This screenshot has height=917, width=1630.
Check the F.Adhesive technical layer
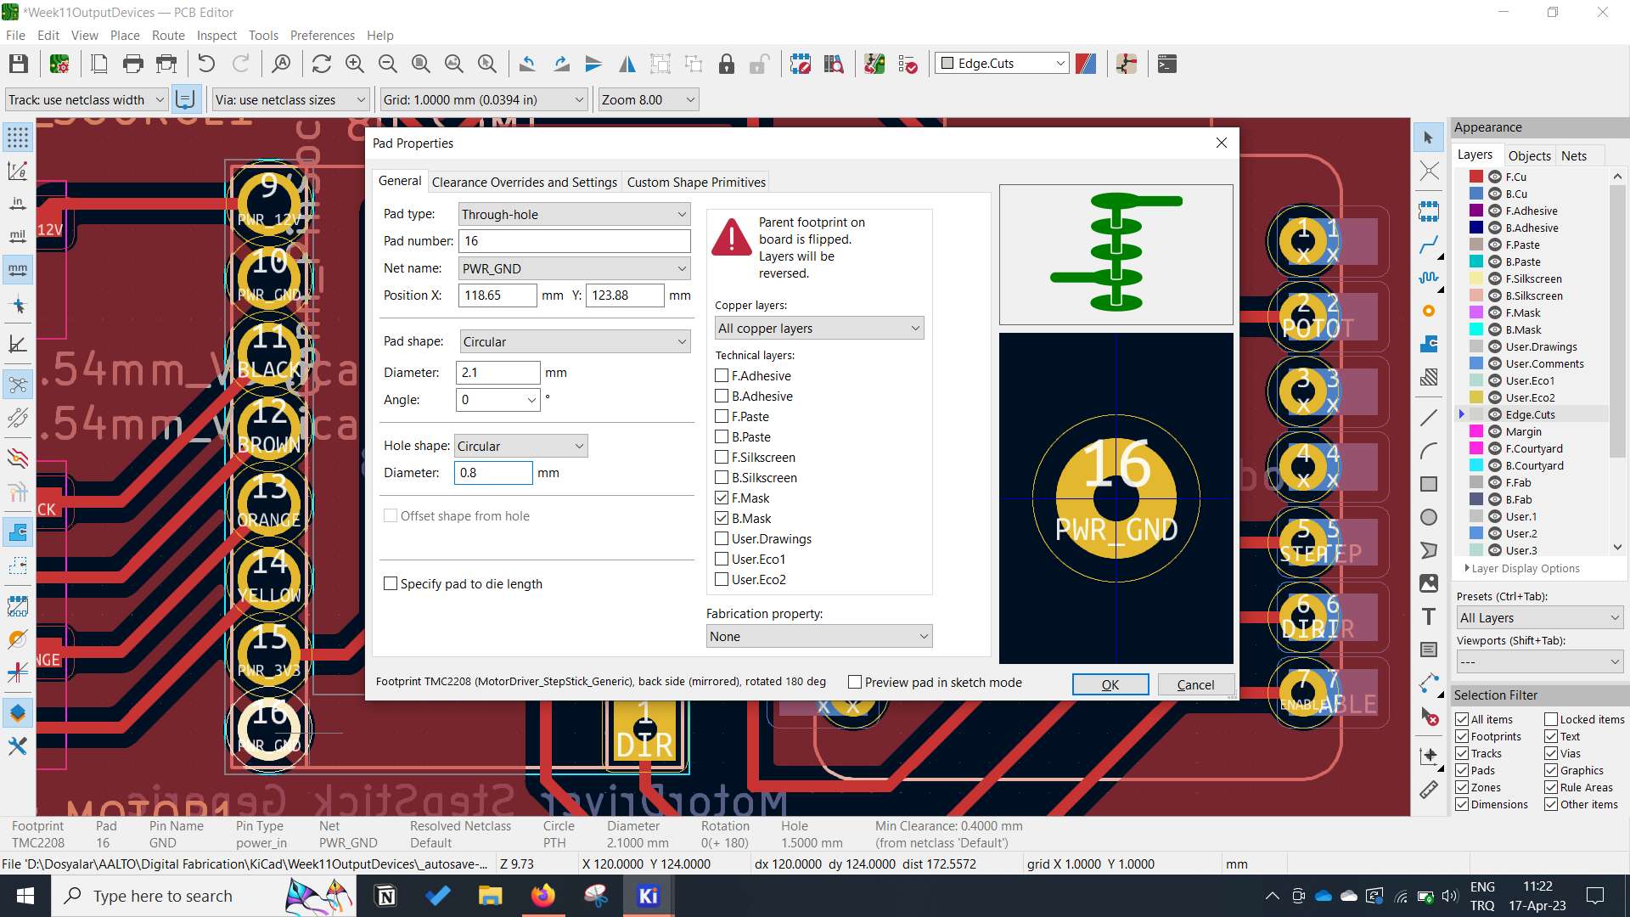click(x=722, y=375)
